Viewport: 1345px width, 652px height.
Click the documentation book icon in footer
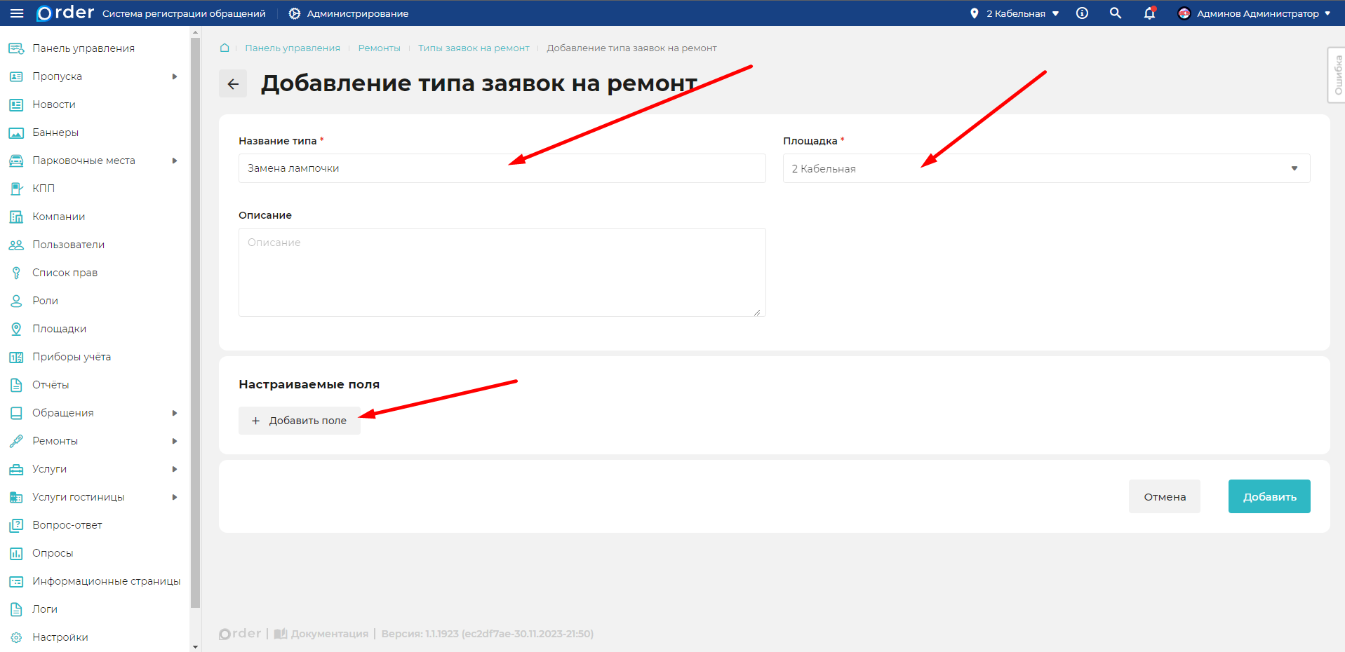(x=281, y=634)
